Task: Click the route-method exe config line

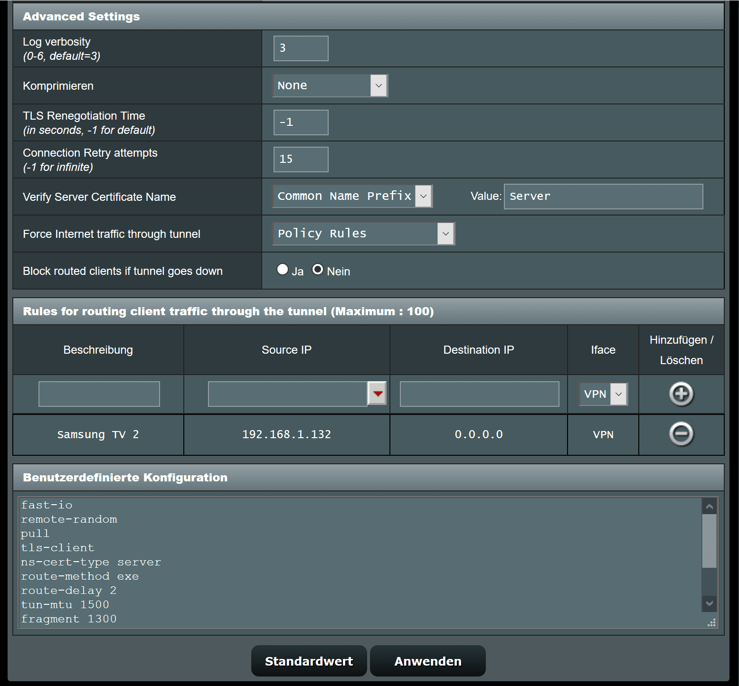Action: (80, 576)
